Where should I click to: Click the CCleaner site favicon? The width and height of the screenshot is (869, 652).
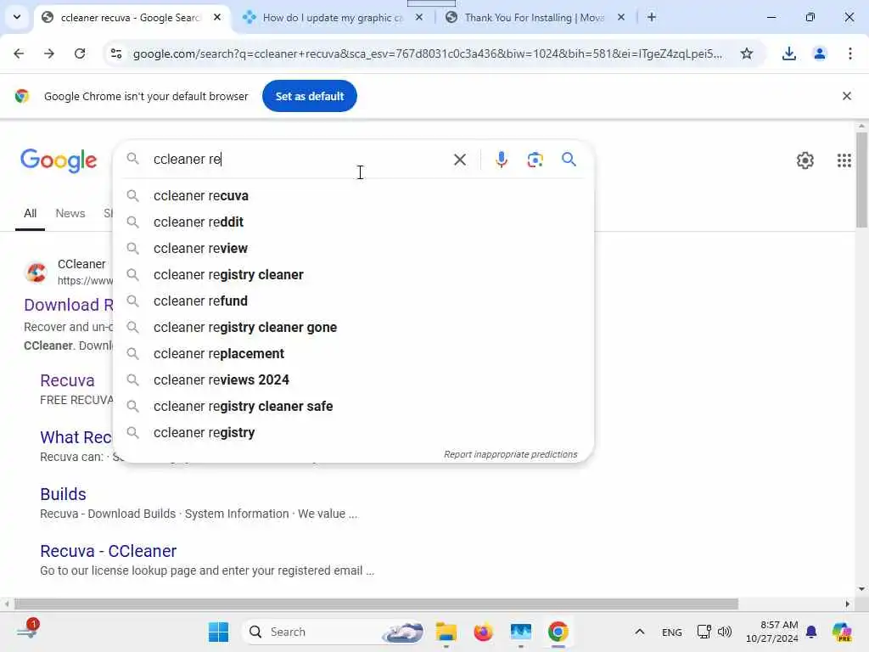click(x=36, y=273)
